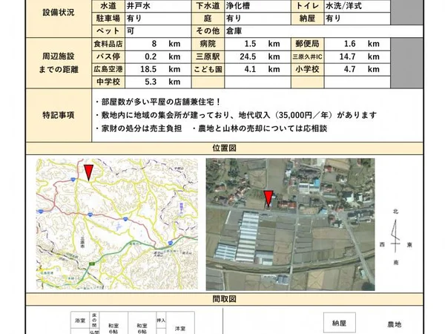Click the 病院 label cell
445x334 pixels.
[208, 44]
